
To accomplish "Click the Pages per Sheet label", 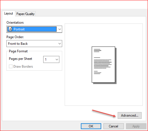I will [20, 59].
